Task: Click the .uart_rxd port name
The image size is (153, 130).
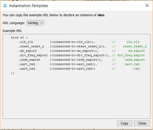Action: point(27,64)
